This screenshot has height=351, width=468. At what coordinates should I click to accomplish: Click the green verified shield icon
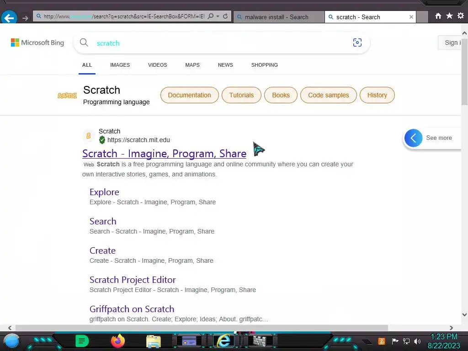[x=102, y=140]
